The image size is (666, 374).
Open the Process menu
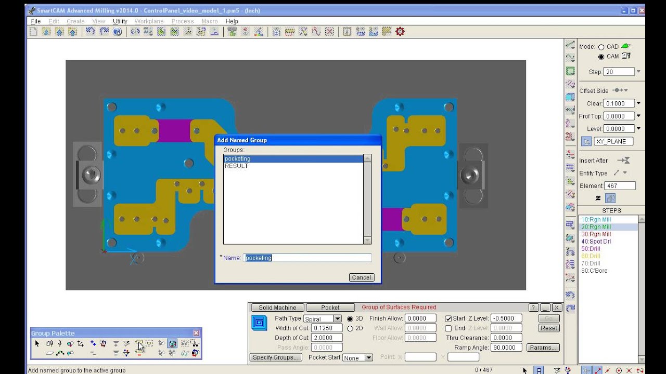[182, 21]
